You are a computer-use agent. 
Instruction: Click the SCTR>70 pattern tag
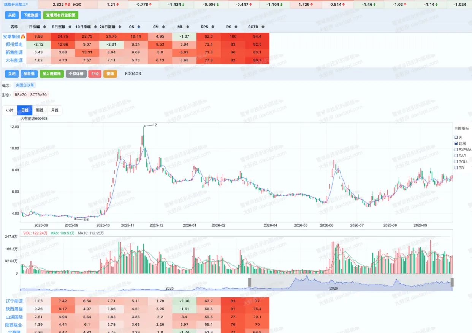[38, 94]
